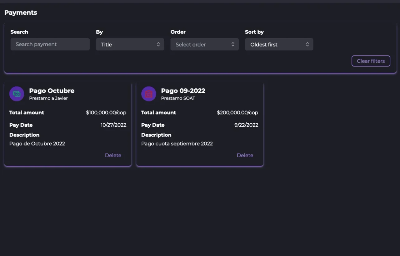The height and width of the screenshot is (256, 400).
Task: Click the 10/27/2022 pay date
Action: (113, 125)
